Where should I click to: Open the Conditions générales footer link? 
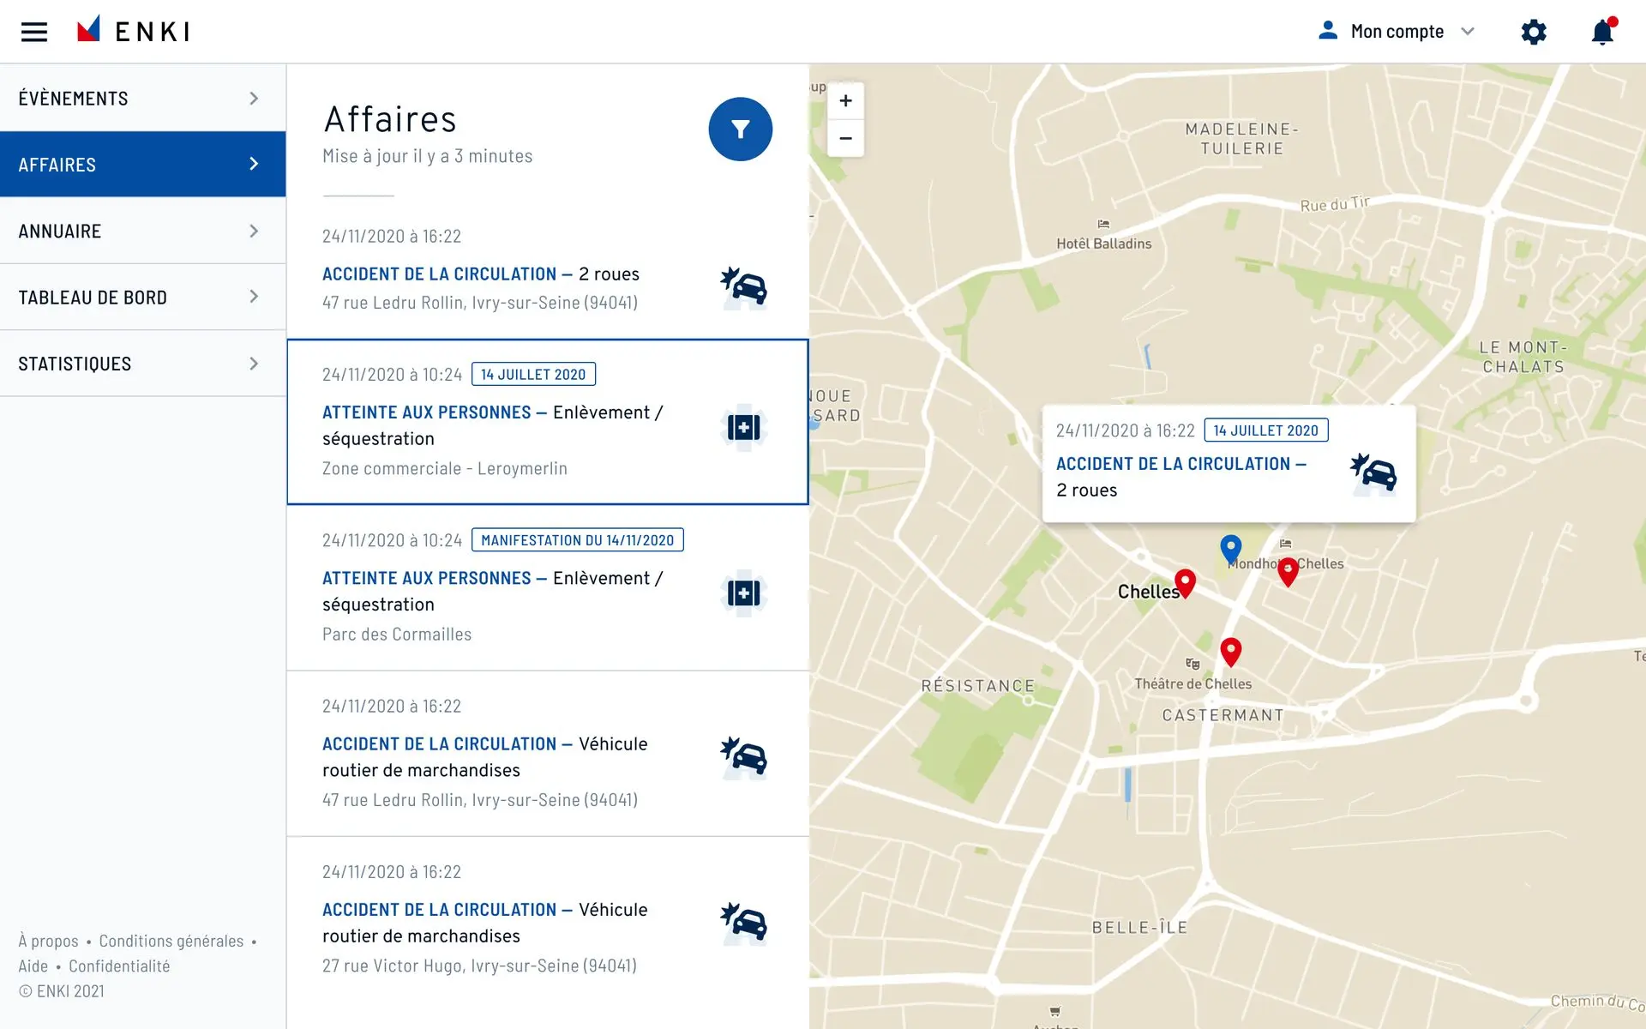point(171,941)
